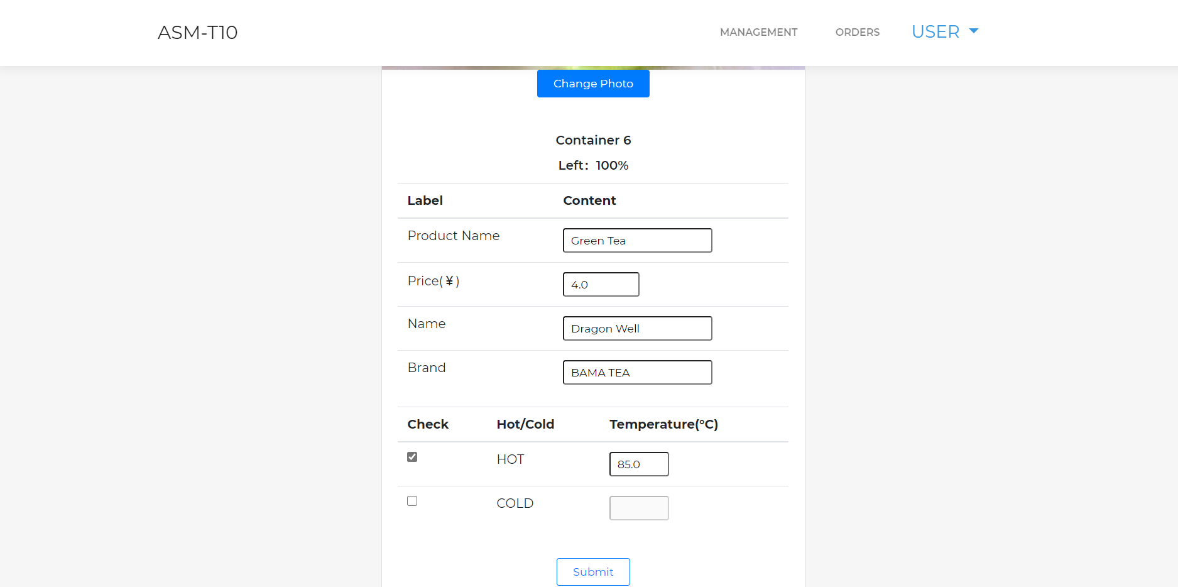Click the ASM-T10 brand logo
This screenshot has height=587, width=1178.
197,32
